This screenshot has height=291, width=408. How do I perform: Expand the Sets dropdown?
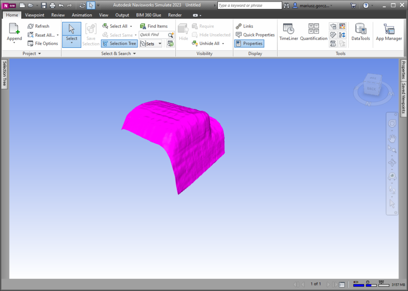160,43
